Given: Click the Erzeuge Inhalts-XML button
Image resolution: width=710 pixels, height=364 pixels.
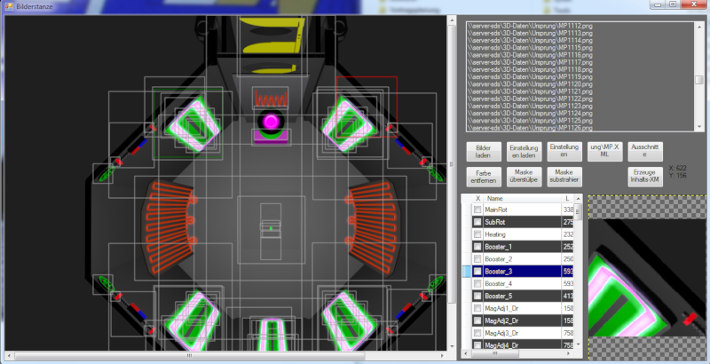Looking at the screenshot, I should pos(644,176).
